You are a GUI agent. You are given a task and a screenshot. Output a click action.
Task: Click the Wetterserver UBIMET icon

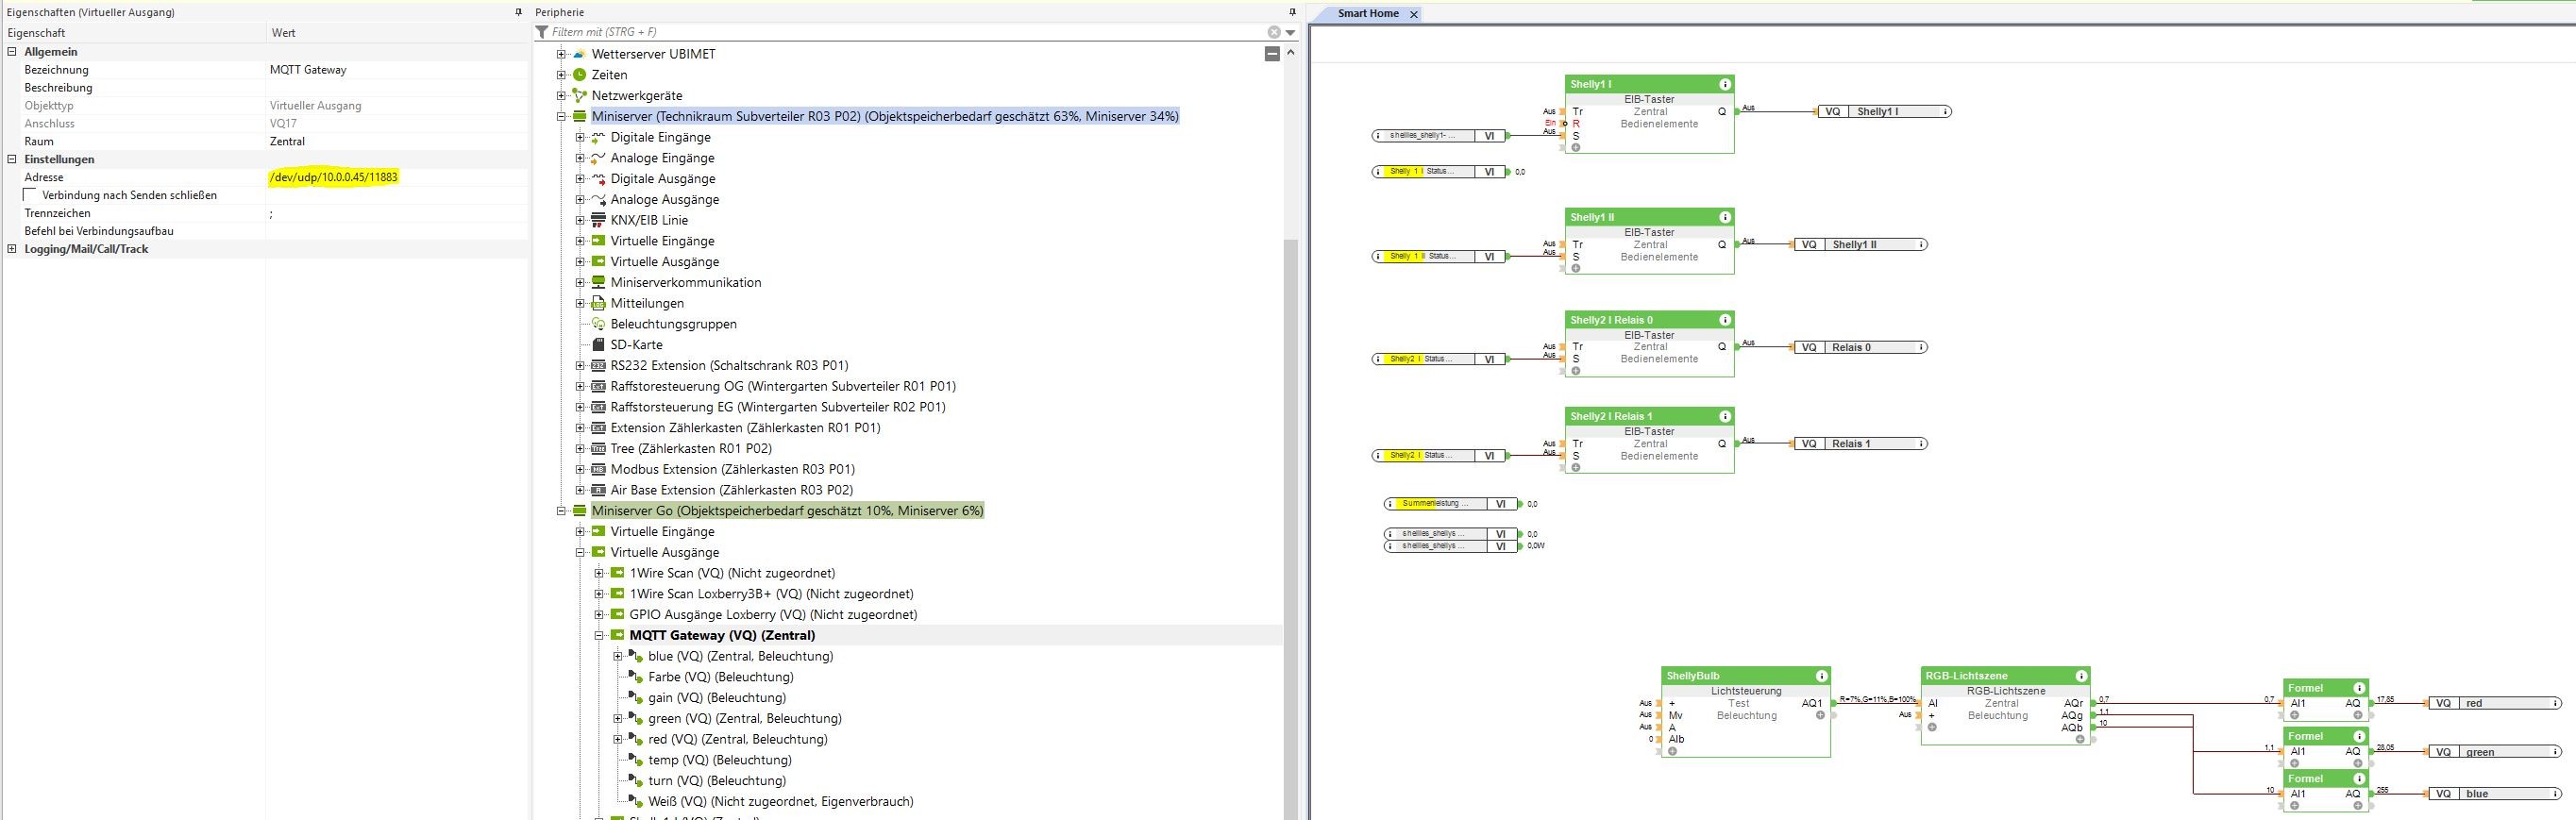coord(579,54)
